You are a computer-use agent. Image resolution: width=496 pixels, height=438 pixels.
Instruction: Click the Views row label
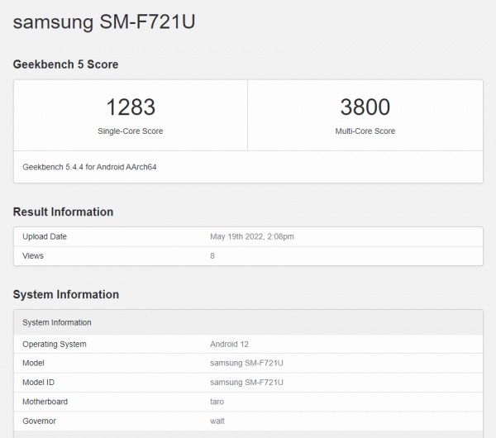[x=33, y=256]
